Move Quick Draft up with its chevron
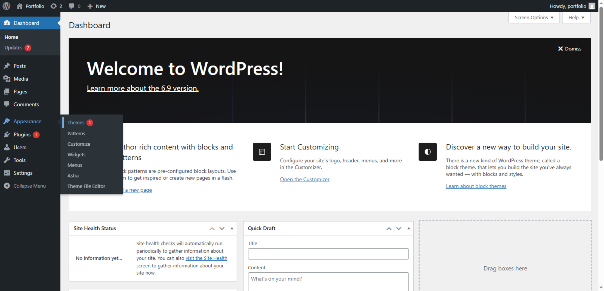 [389, 228]
